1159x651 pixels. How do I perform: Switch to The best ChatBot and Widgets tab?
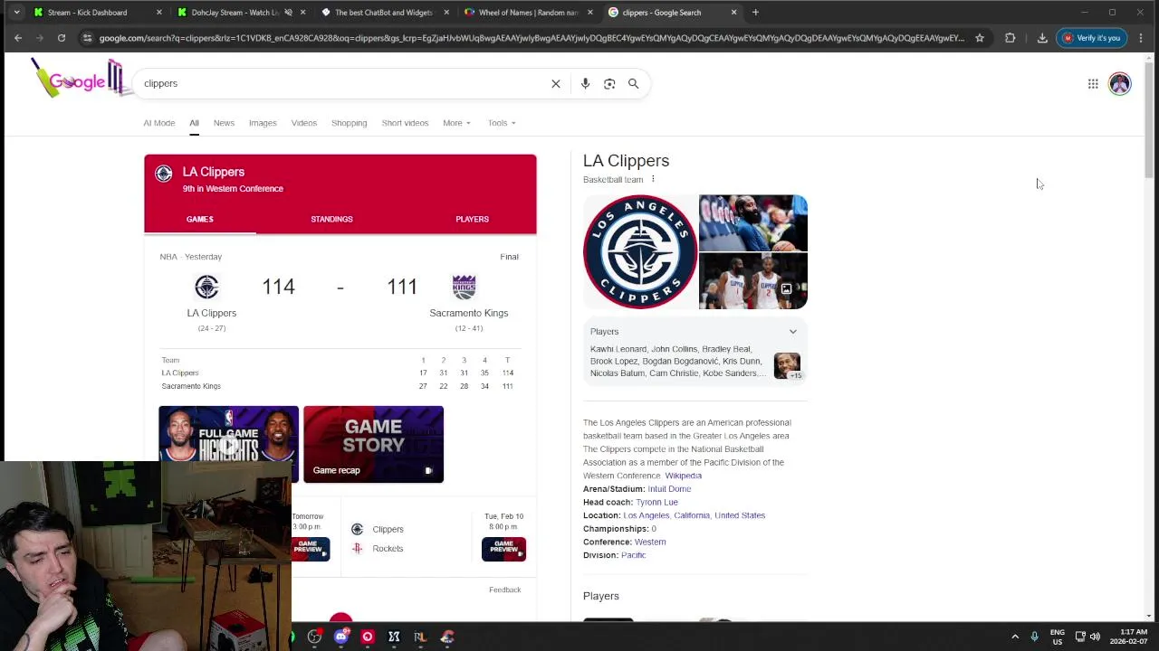pyautogui.click(x=384, y=13)
